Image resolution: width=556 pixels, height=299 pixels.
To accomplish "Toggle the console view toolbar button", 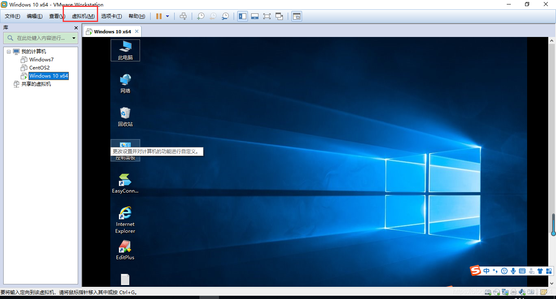I will coord(297,16).
